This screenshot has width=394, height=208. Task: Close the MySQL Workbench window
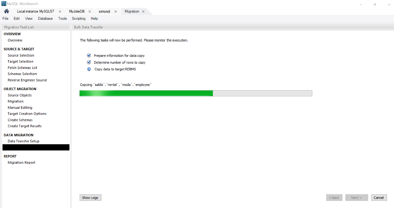tap(389, 4)
